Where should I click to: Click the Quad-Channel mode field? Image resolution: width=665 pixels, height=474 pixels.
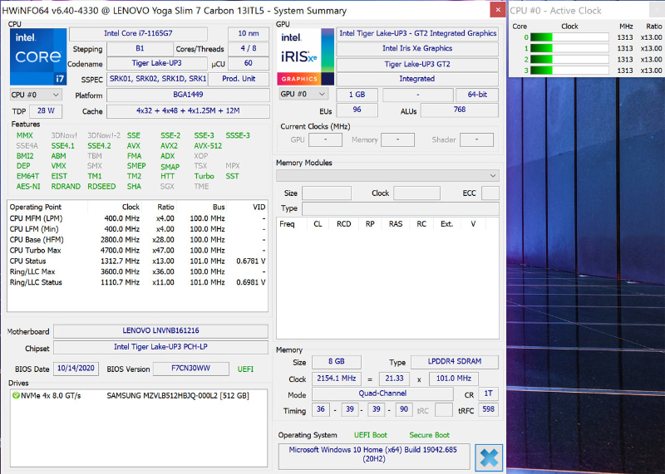[382, 394]
